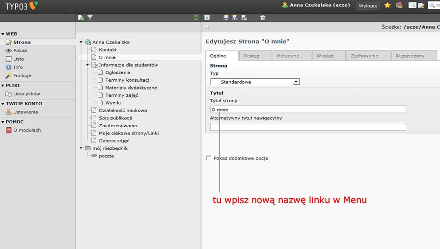Refresh the page tree
Image resolution: width=440 pixels, height=249 pixels.
click(x=196, y=18)
